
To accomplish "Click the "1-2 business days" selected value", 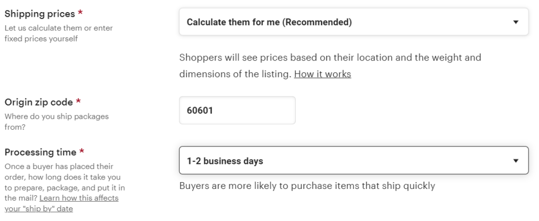I will click(x=225, y=161).
